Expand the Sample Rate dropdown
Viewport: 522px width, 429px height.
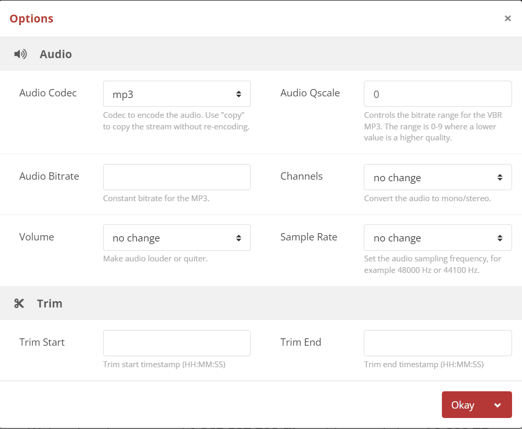point(437,238)
